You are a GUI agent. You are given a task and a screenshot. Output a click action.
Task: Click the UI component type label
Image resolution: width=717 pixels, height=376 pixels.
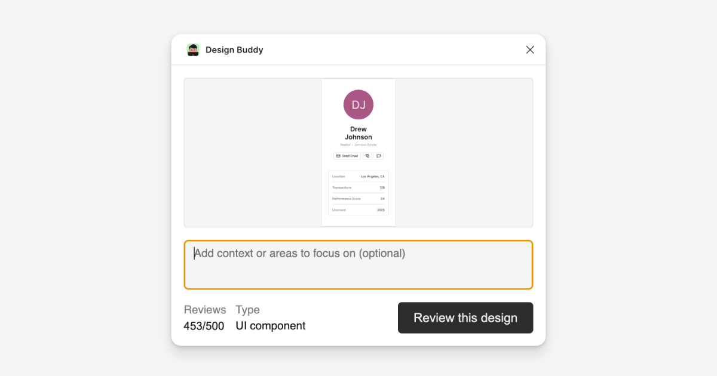coord(270,325)
